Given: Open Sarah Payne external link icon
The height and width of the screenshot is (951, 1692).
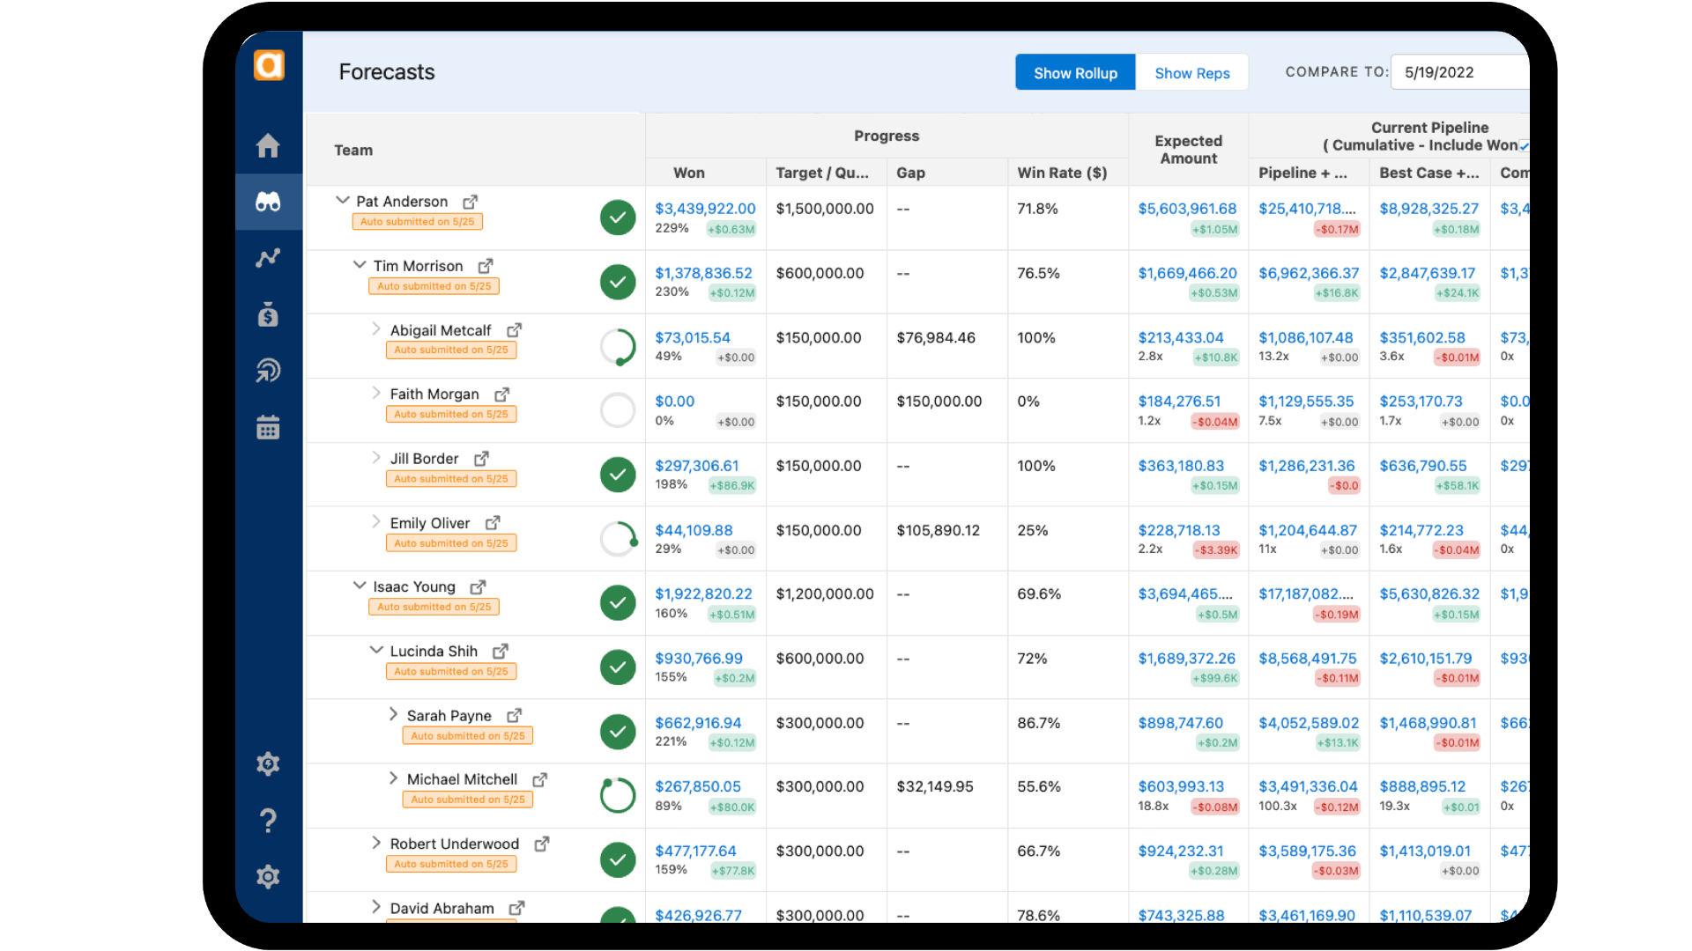Looking at the screenshot, I should click(x=515, y=715).
